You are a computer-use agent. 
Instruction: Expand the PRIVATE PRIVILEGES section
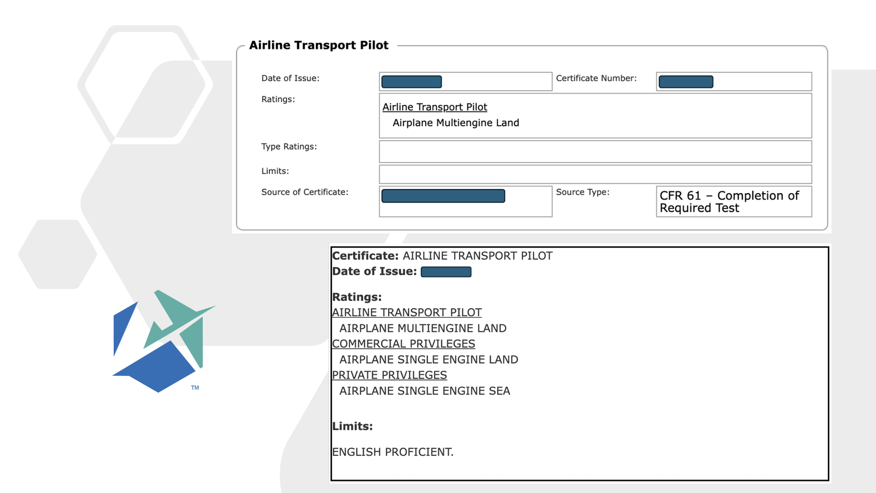click(x=389, y=375)
